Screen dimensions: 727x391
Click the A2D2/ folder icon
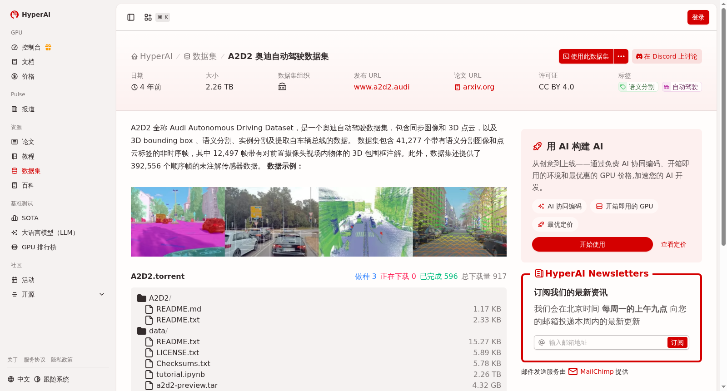[142, 298]
